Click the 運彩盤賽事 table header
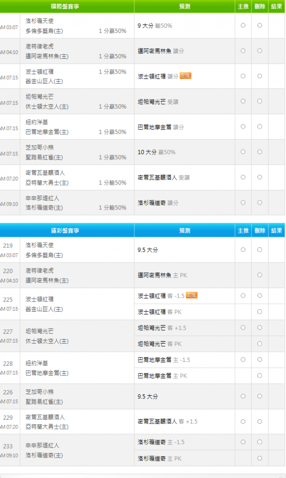This screenshot has width=286, height=478. coord(65,230)
